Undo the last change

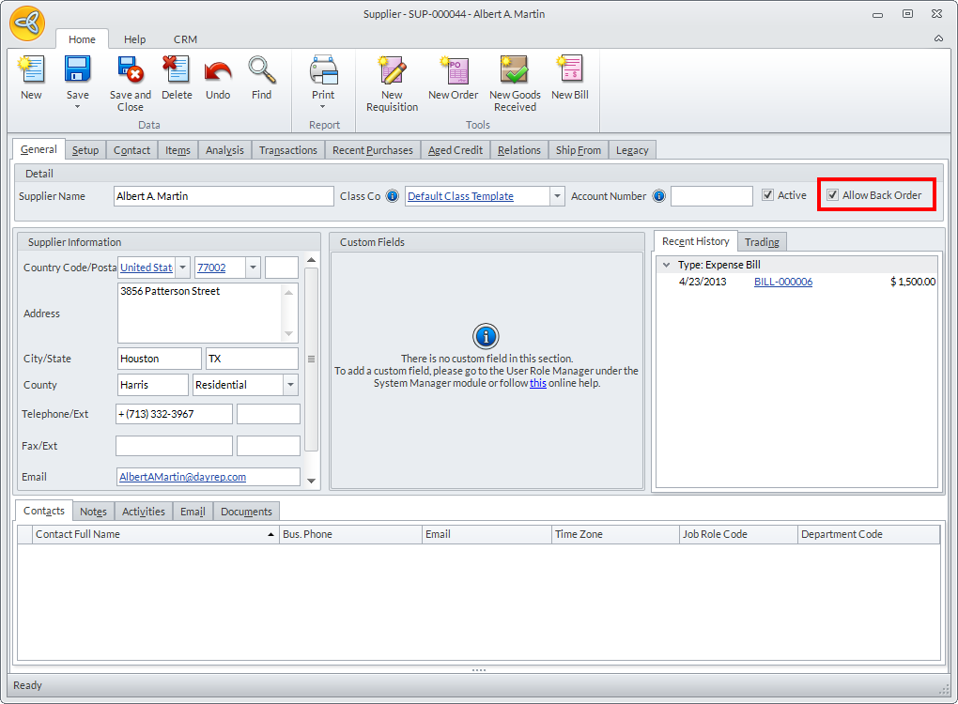[x=218, y=71]
